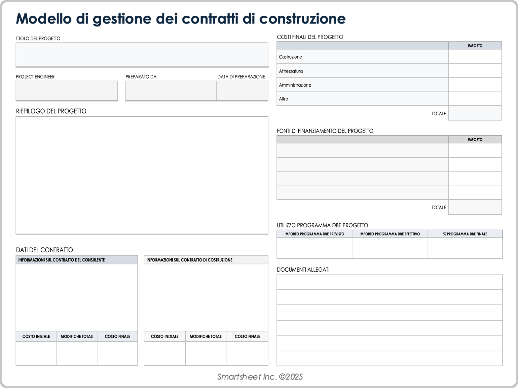Click the Altro importo cell
This screenshot has width=518, height=388.
click(x=475, y=99)
